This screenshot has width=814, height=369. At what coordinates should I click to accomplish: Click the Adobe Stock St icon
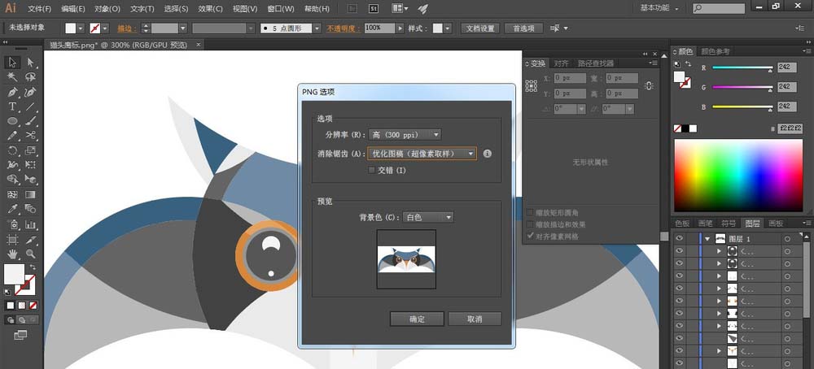click(374, 9)
